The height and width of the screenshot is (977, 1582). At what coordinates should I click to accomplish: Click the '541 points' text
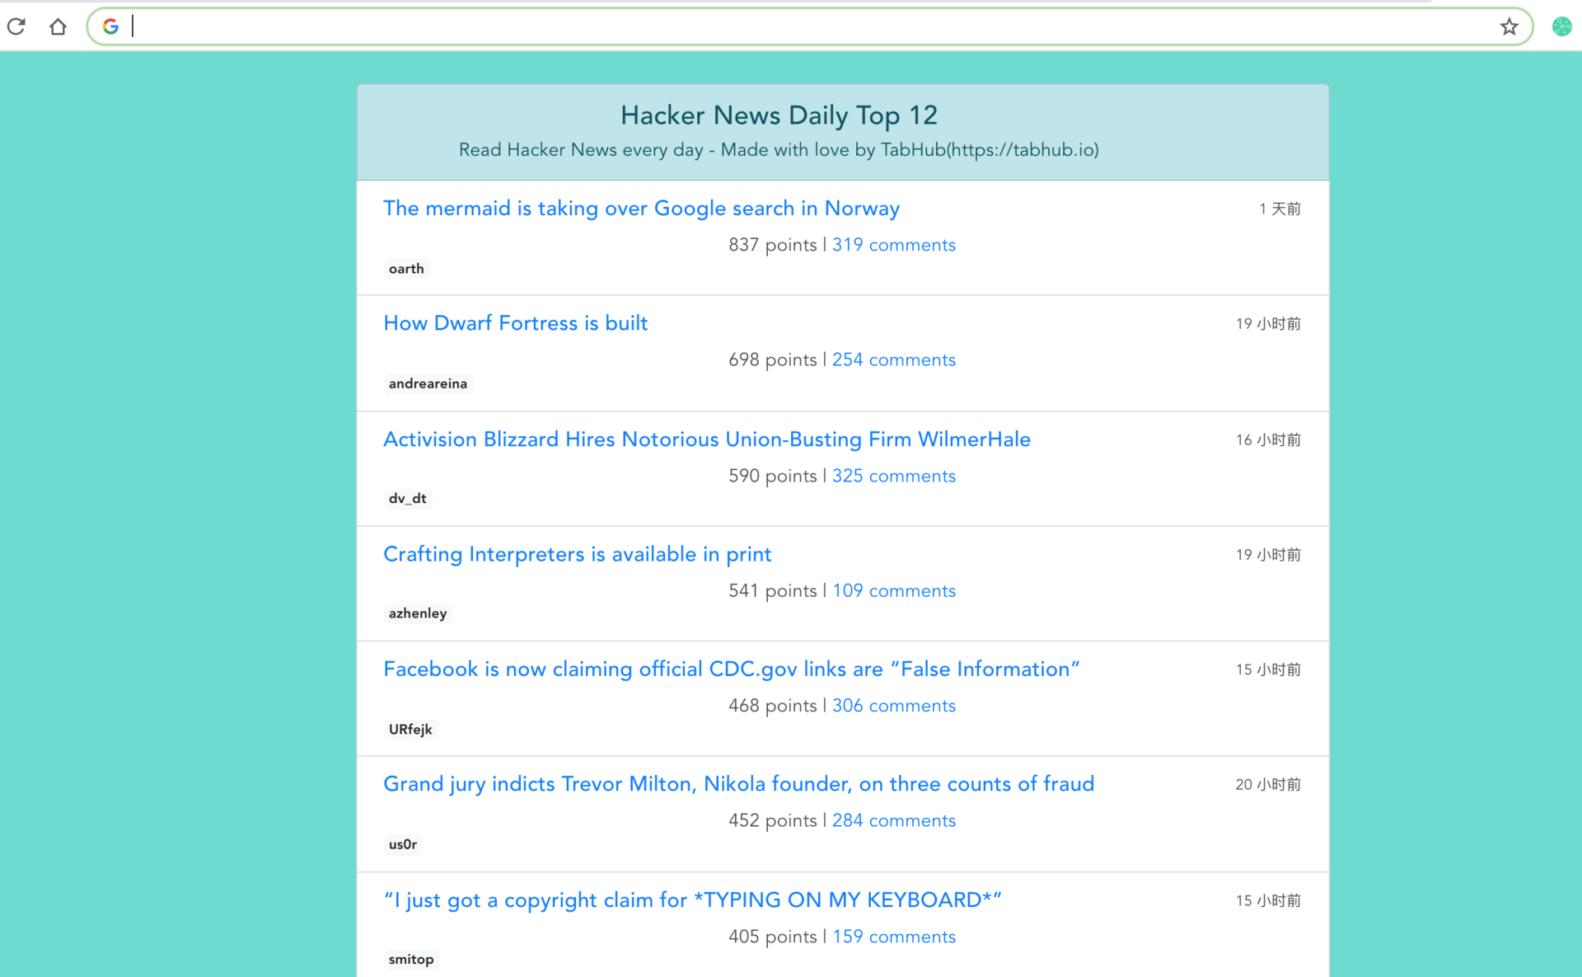tap(773, 590)
